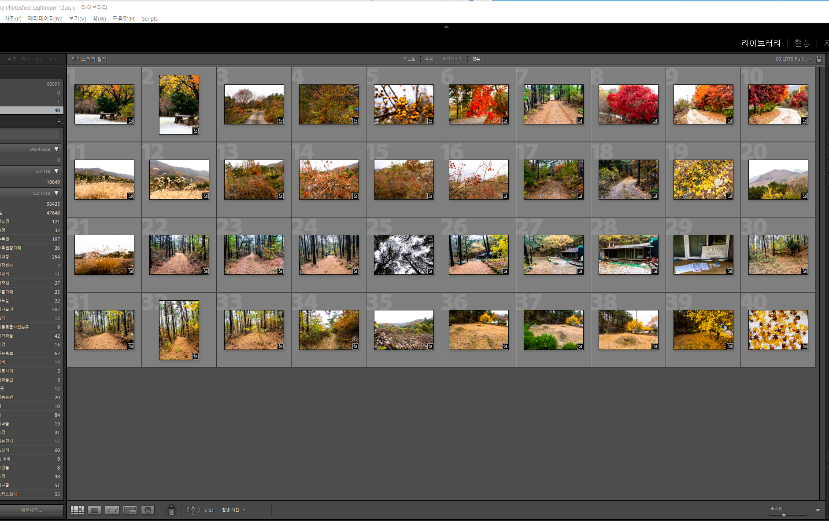The height and width of the screenshot is (521, 829).
Task: Click develop-adjustment badge on thumbnail 32
Action: (x=196, y=357)
